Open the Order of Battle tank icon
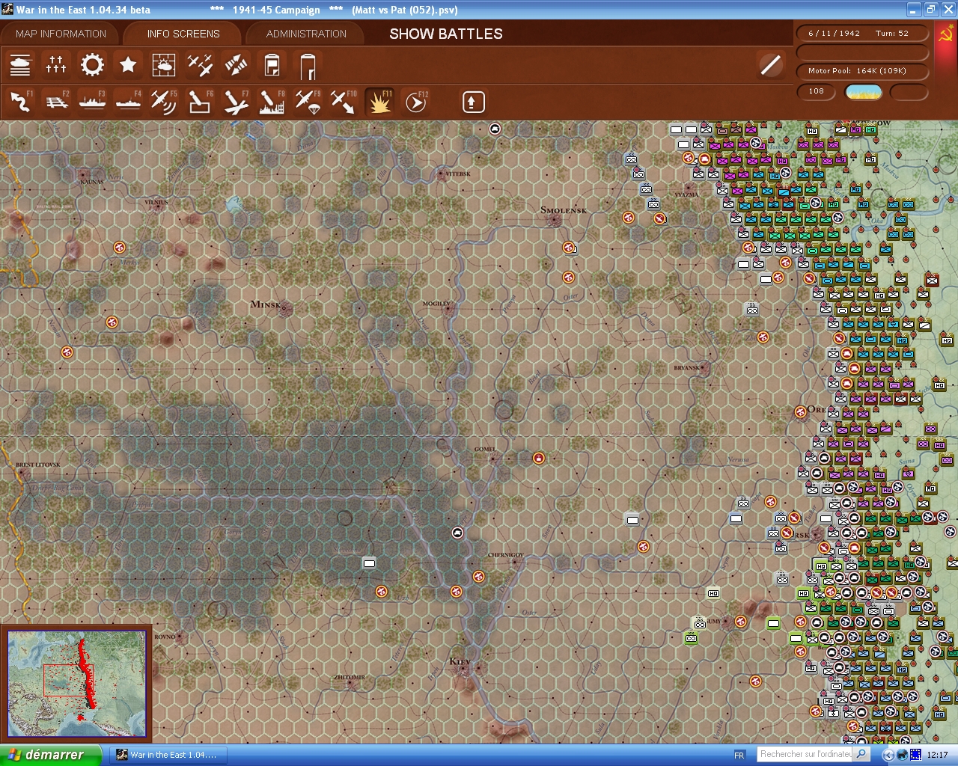The image size is (958, 766). [20, 65]
